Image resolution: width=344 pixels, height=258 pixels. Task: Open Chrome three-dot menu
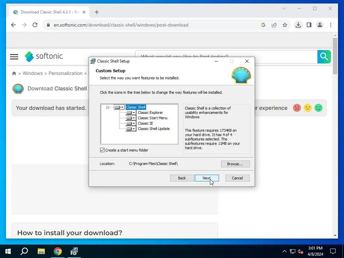pos(331,25)
